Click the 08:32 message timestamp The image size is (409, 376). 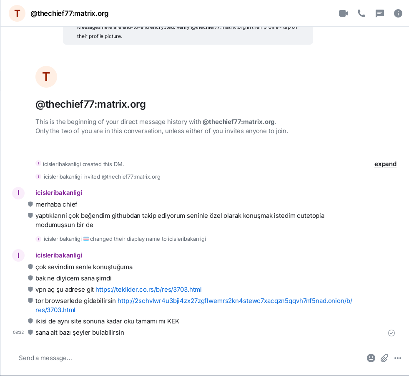[18, 333]
